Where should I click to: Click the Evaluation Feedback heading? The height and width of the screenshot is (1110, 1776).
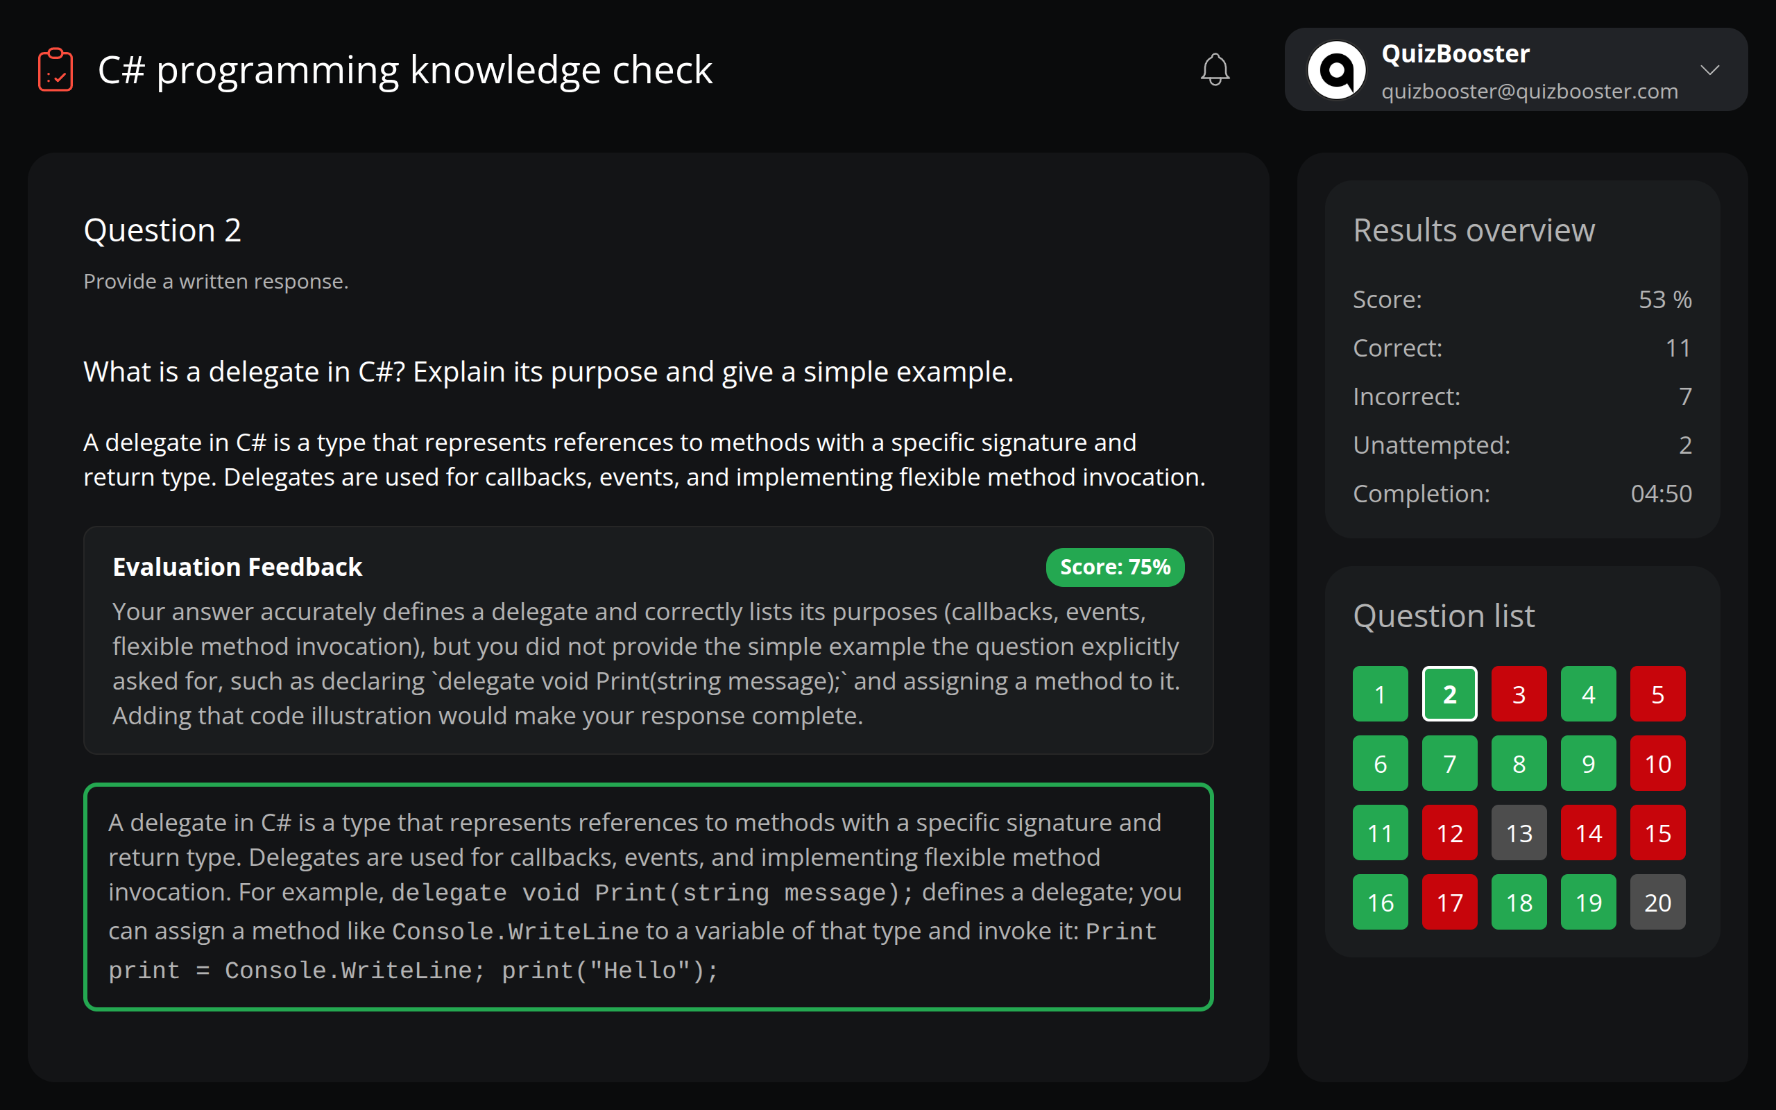[x=237, y=567]
